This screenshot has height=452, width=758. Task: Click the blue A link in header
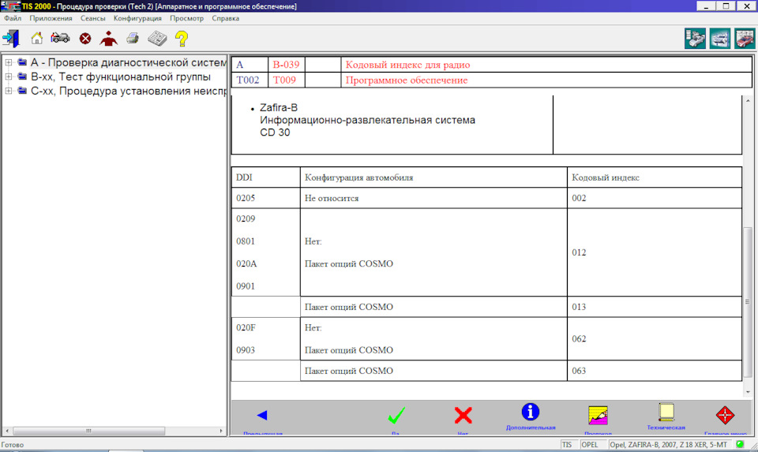click(x=240, y=65)
